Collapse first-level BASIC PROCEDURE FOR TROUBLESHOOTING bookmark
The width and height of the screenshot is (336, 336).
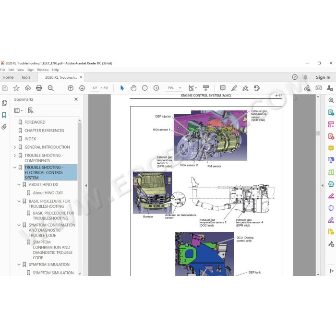coord(19,201)
